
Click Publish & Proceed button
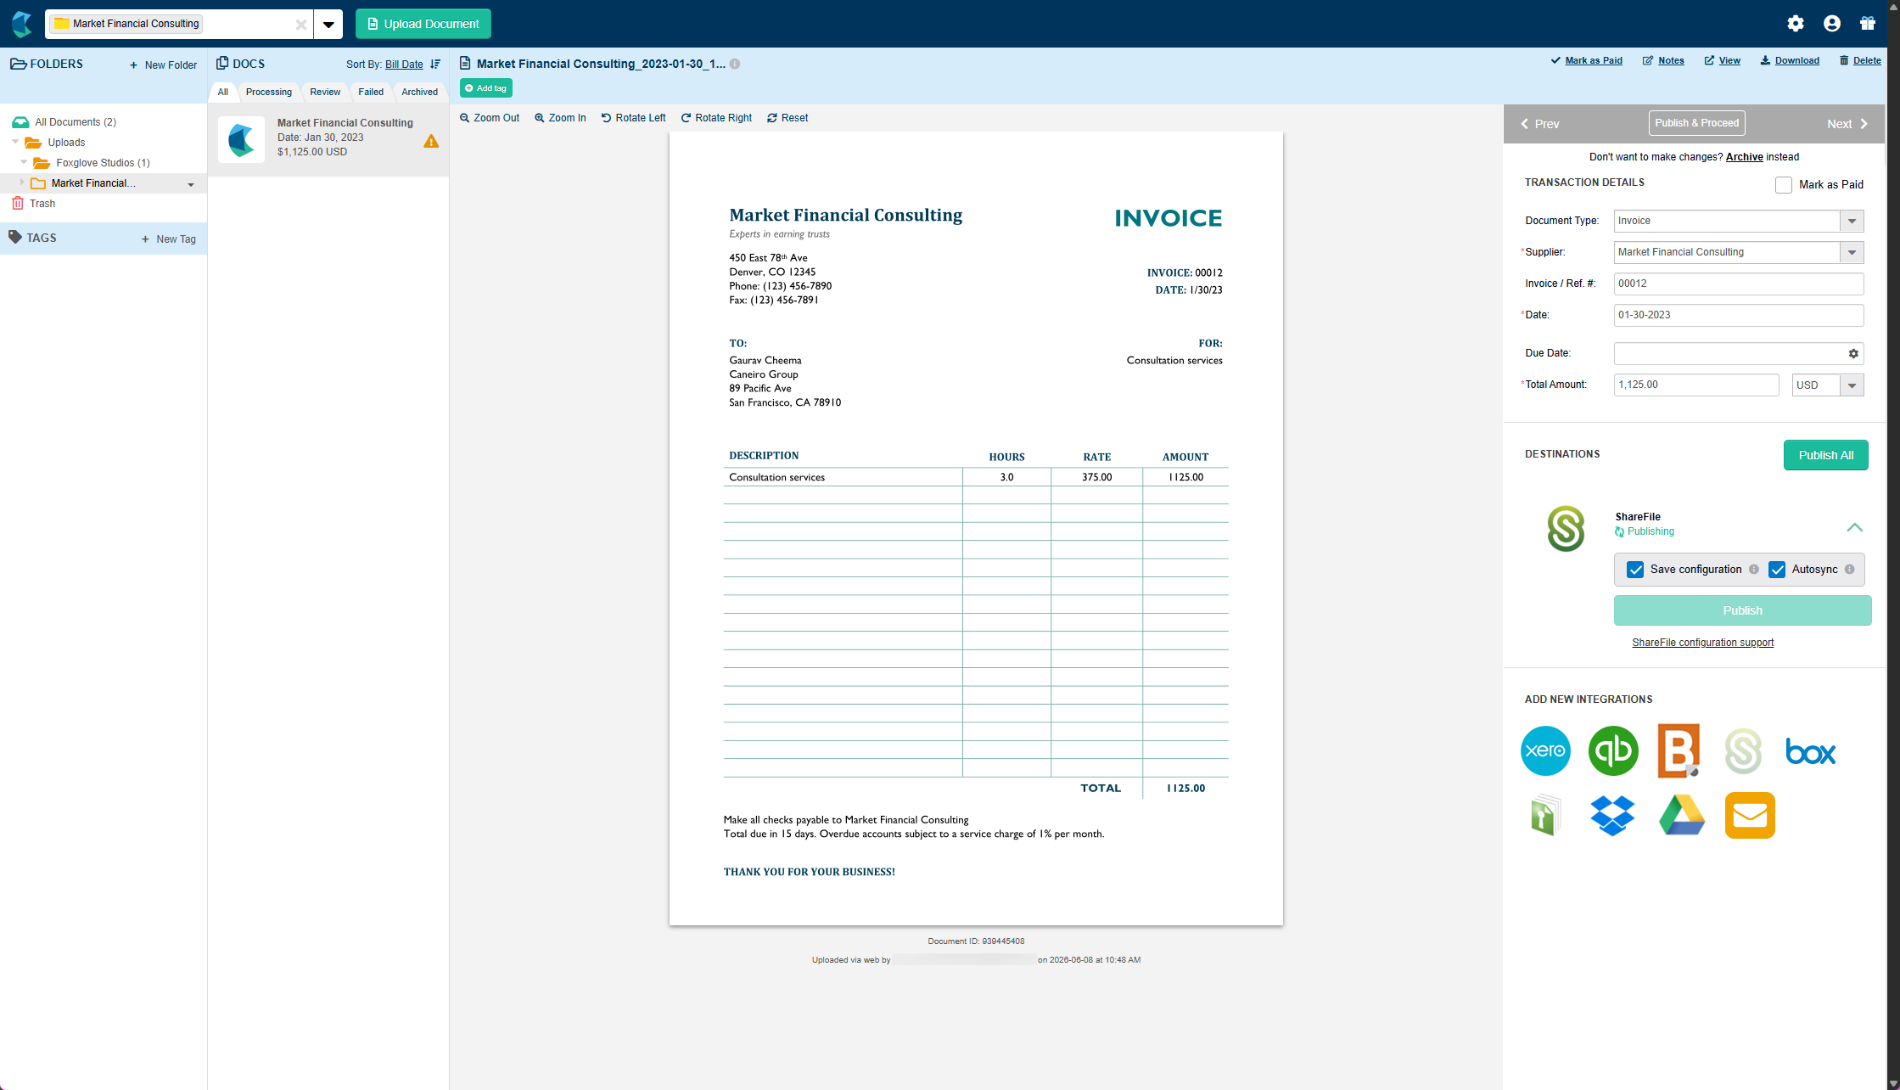pos(1696,123)
